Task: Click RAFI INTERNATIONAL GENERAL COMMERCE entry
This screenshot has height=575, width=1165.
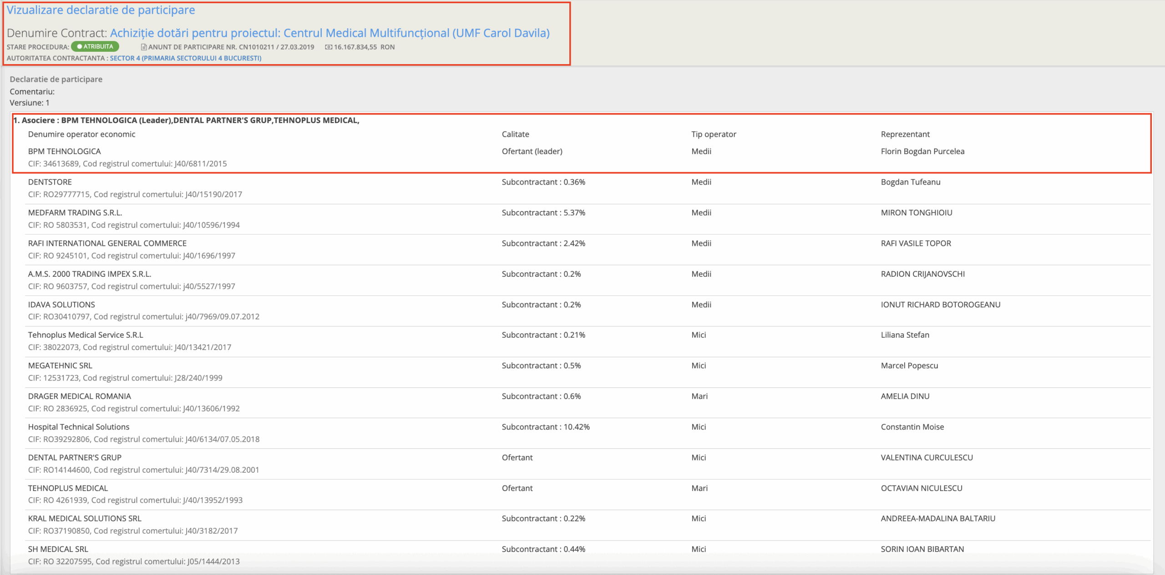Action: (x=107, y=243)
